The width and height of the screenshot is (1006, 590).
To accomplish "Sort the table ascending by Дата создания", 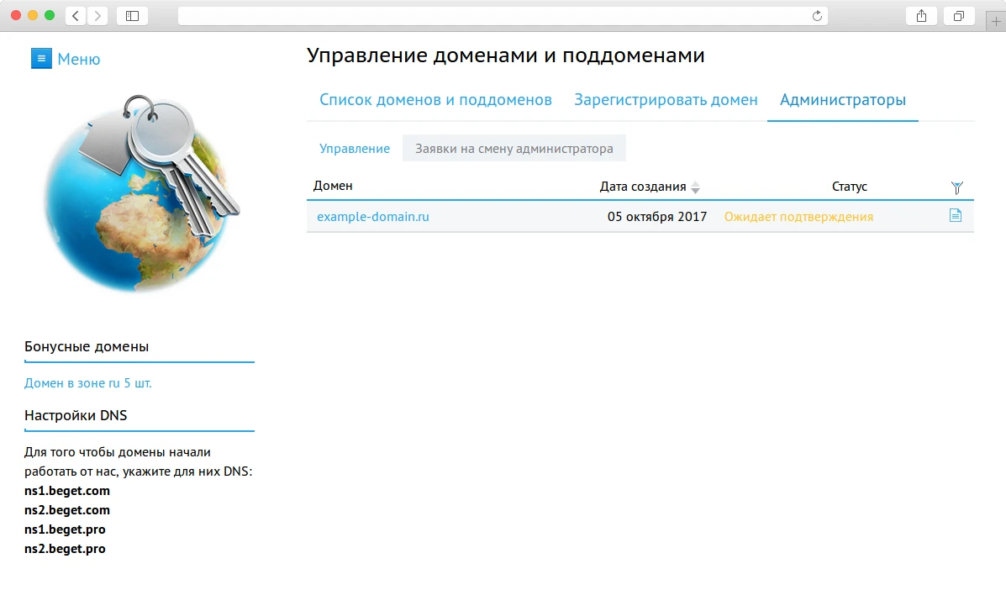I will 695,184.
